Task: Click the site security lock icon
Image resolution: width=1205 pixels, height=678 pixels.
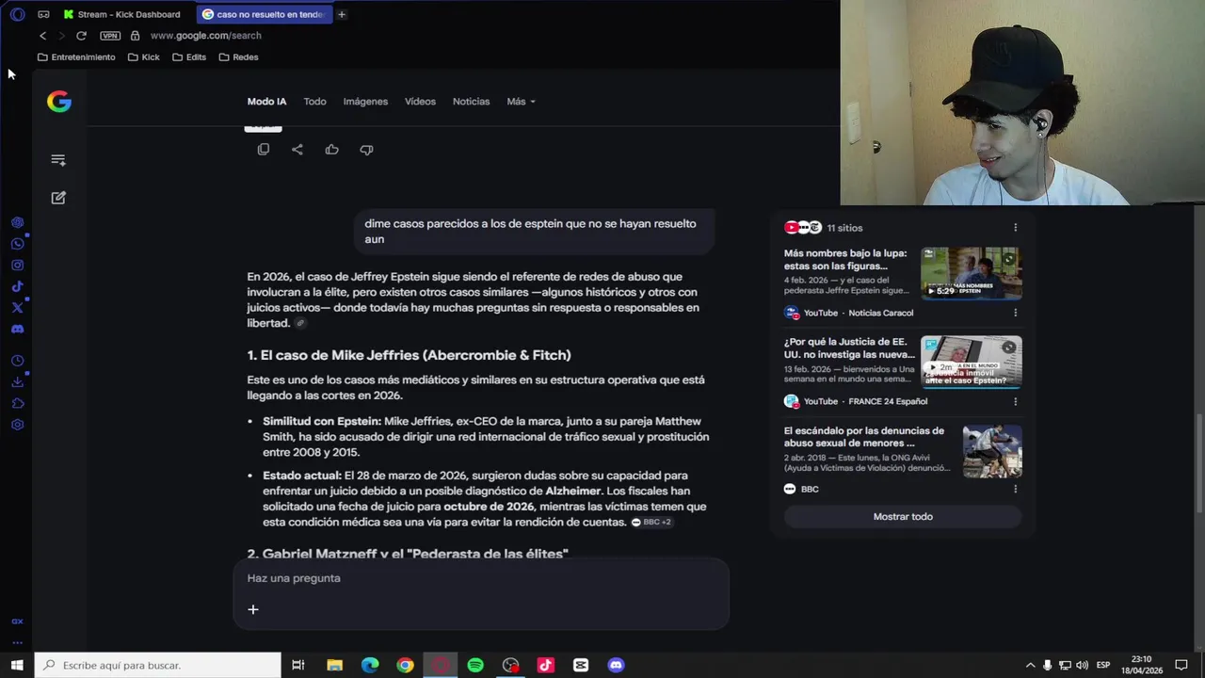Action: tap(135, 36)
